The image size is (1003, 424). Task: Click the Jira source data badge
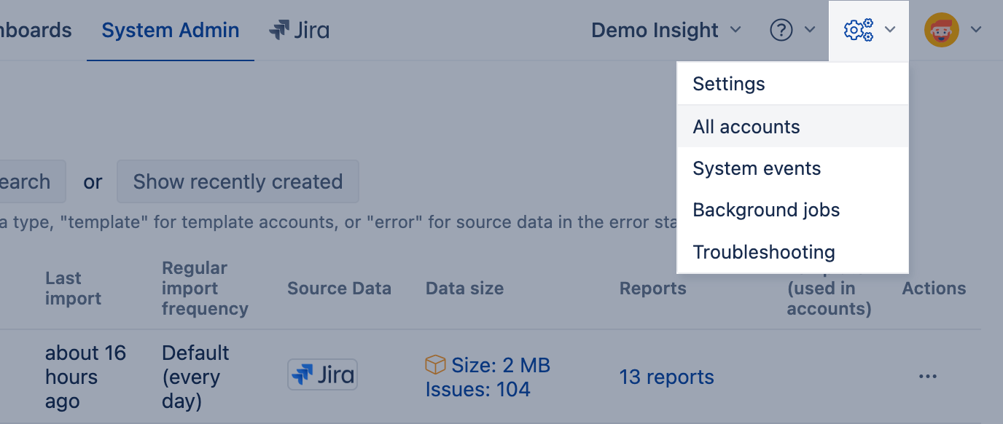tap(322, 374)
